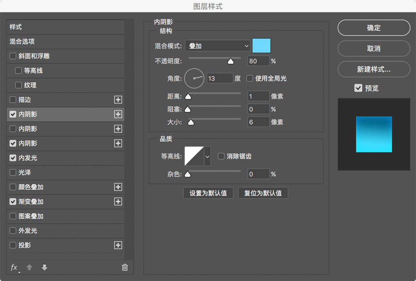Screen dimensions: 416x281
Task: Click the 新建样式... button
Action: (374, 70)
